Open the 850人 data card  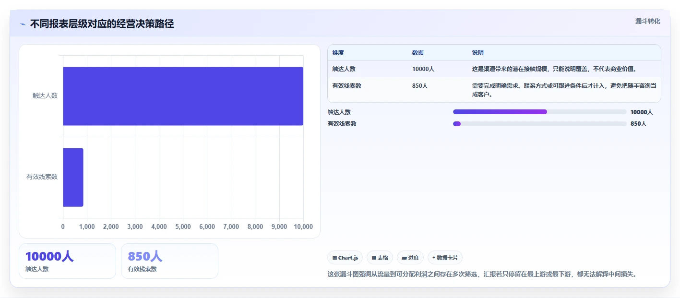click(x=169, y=261)
